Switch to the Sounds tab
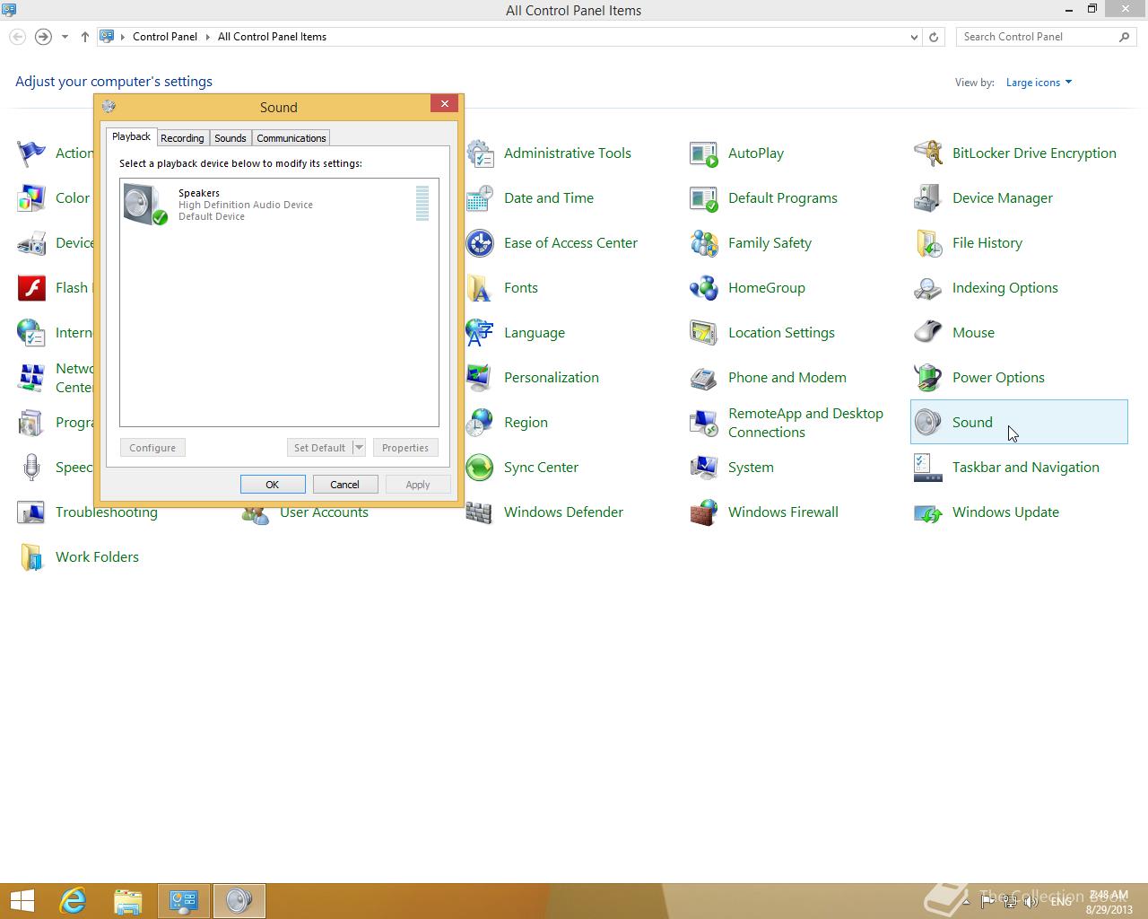The image size is (1148, 919). coord(230,138)
